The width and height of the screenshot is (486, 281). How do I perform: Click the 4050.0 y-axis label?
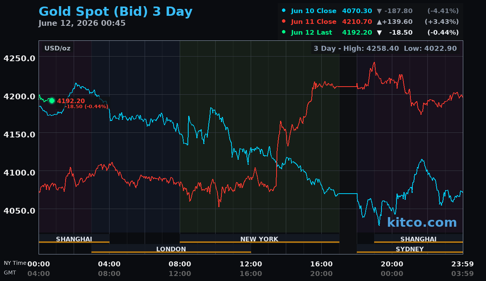19,211
